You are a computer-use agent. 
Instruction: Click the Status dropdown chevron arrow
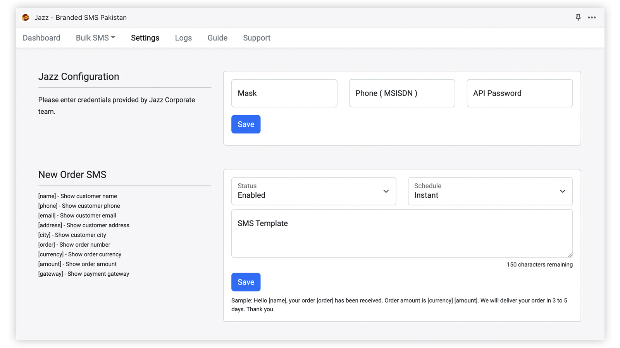(x=386, y=191)
